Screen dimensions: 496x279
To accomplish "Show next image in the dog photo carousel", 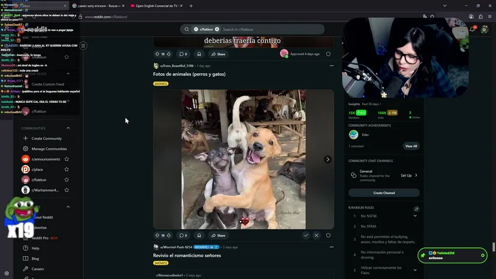I will 328,159.
